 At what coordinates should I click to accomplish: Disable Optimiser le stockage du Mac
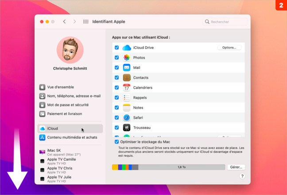point(117,142)
